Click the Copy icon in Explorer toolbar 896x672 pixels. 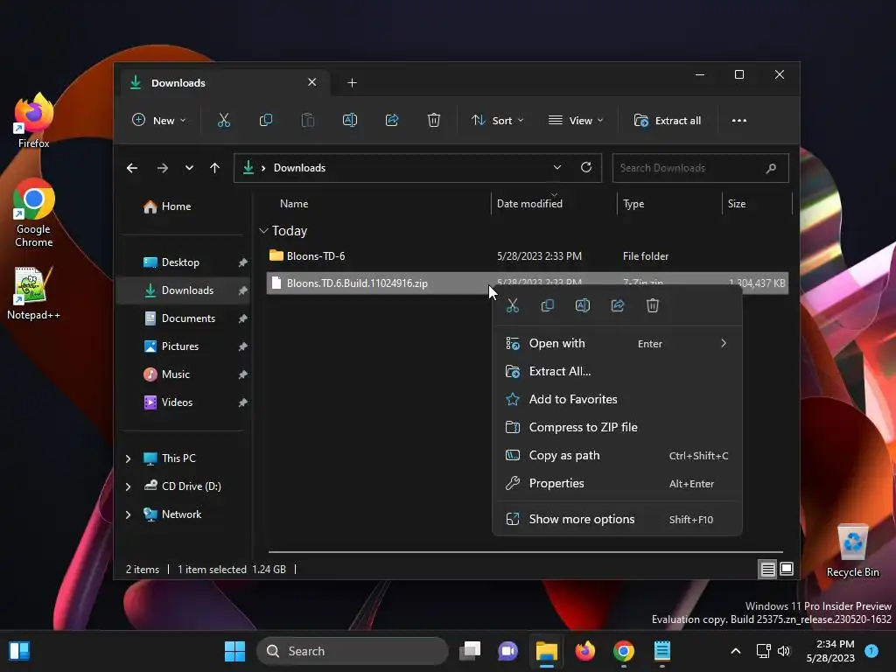(x=266, y=120)
